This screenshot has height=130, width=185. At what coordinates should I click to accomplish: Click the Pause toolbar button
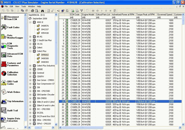point(106,11)
